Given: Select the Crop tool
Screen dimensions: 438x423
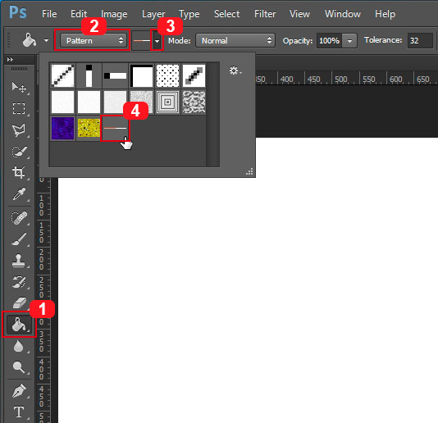Looking at the screenshot, I should [19, 172].
